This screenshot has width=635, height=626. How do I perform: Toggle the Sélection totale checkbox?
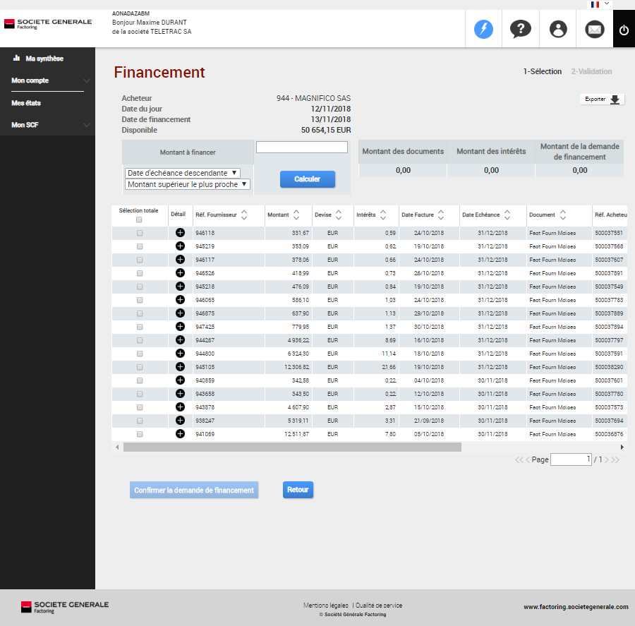click(x=139, y=219)
